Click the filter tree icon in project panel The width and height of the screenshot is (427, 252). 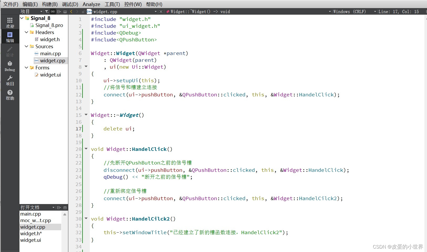(x=47, y=12)
